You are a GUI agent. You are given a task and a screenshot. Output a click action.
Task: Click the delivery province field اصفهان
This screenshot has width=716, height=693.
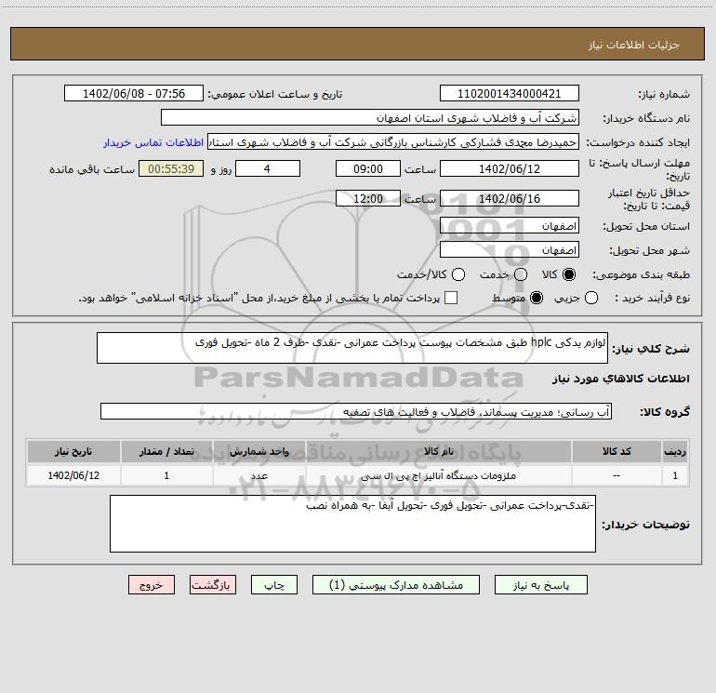click(x=510, y=226)
